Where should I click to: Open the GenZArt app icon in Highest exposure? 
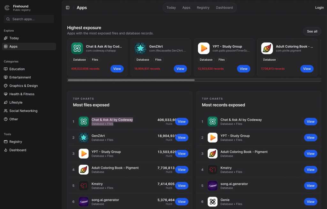[140, 49]
